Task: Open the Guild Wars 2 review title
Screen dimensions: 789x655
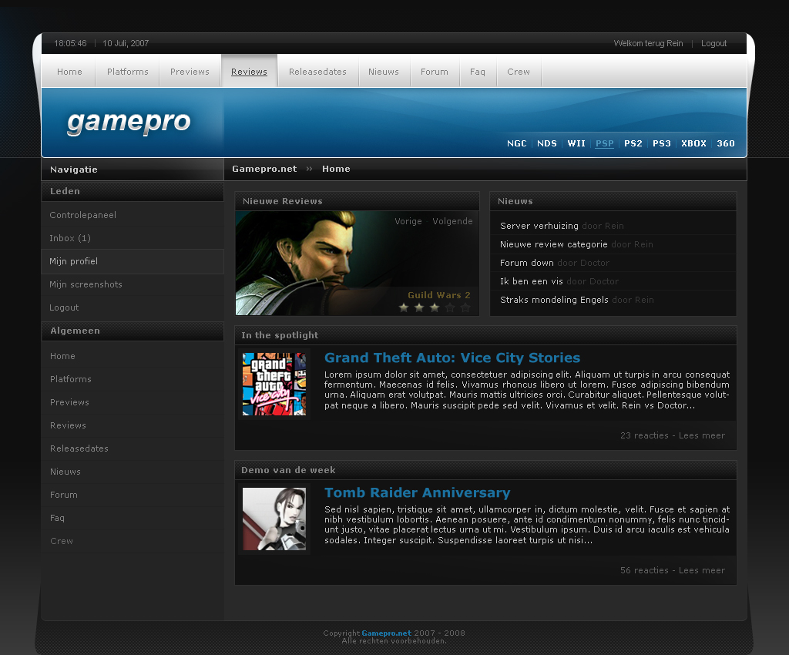Action: pos(438,295)
